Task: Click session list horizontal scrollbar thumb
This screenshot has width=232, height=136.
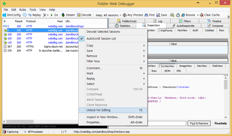Action: (20, 121)
